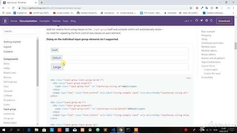Open Examples nav item
The image size is (237, 133).
[44, 21]
